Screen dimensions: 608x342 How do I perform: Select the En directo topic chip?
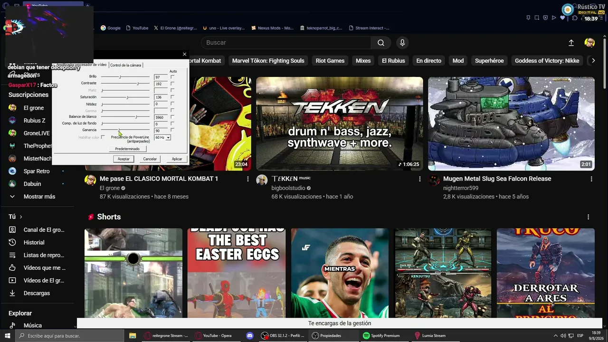click(429, 61)
